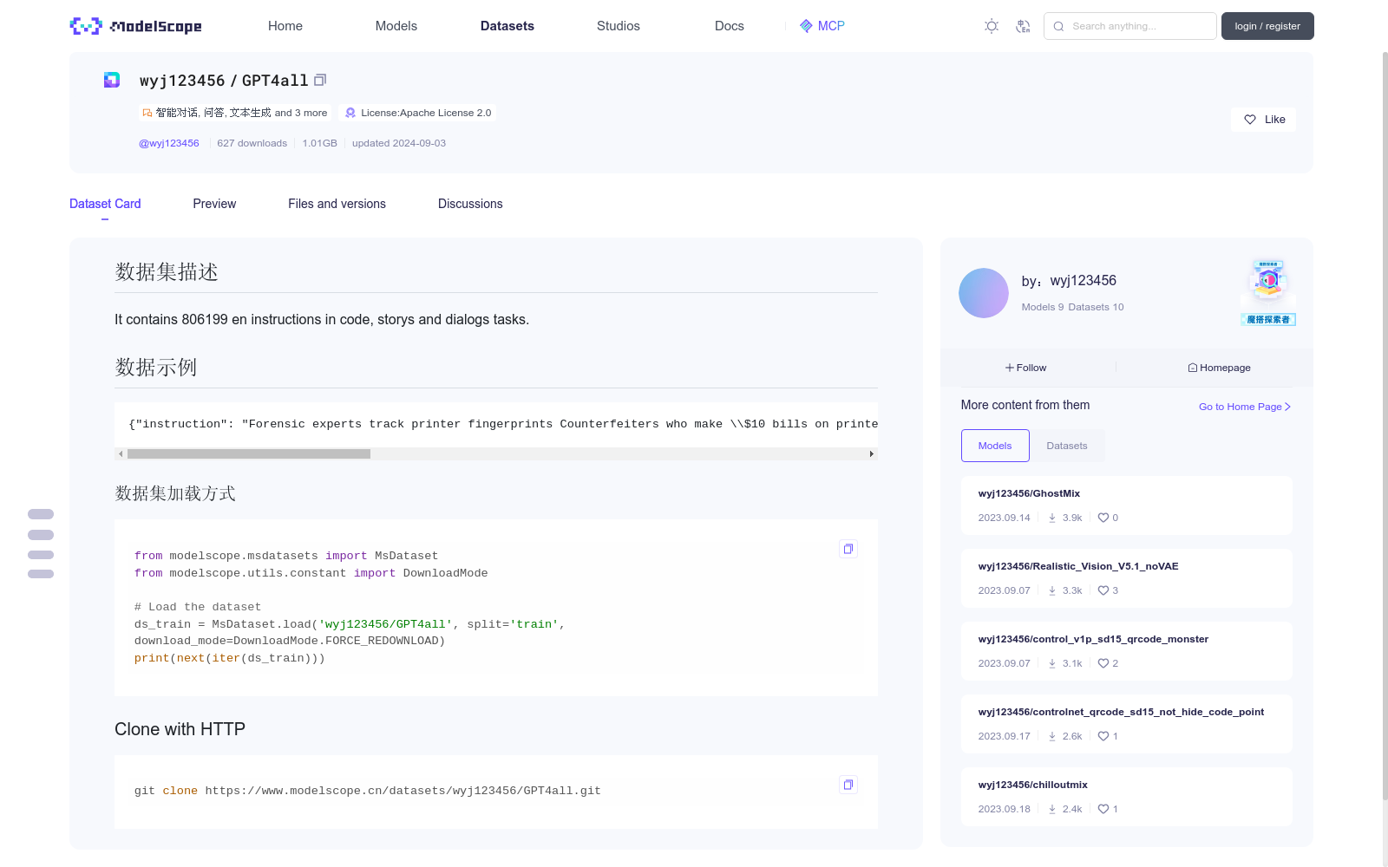Toggle the light/dark theme icon

click(992, 26)
